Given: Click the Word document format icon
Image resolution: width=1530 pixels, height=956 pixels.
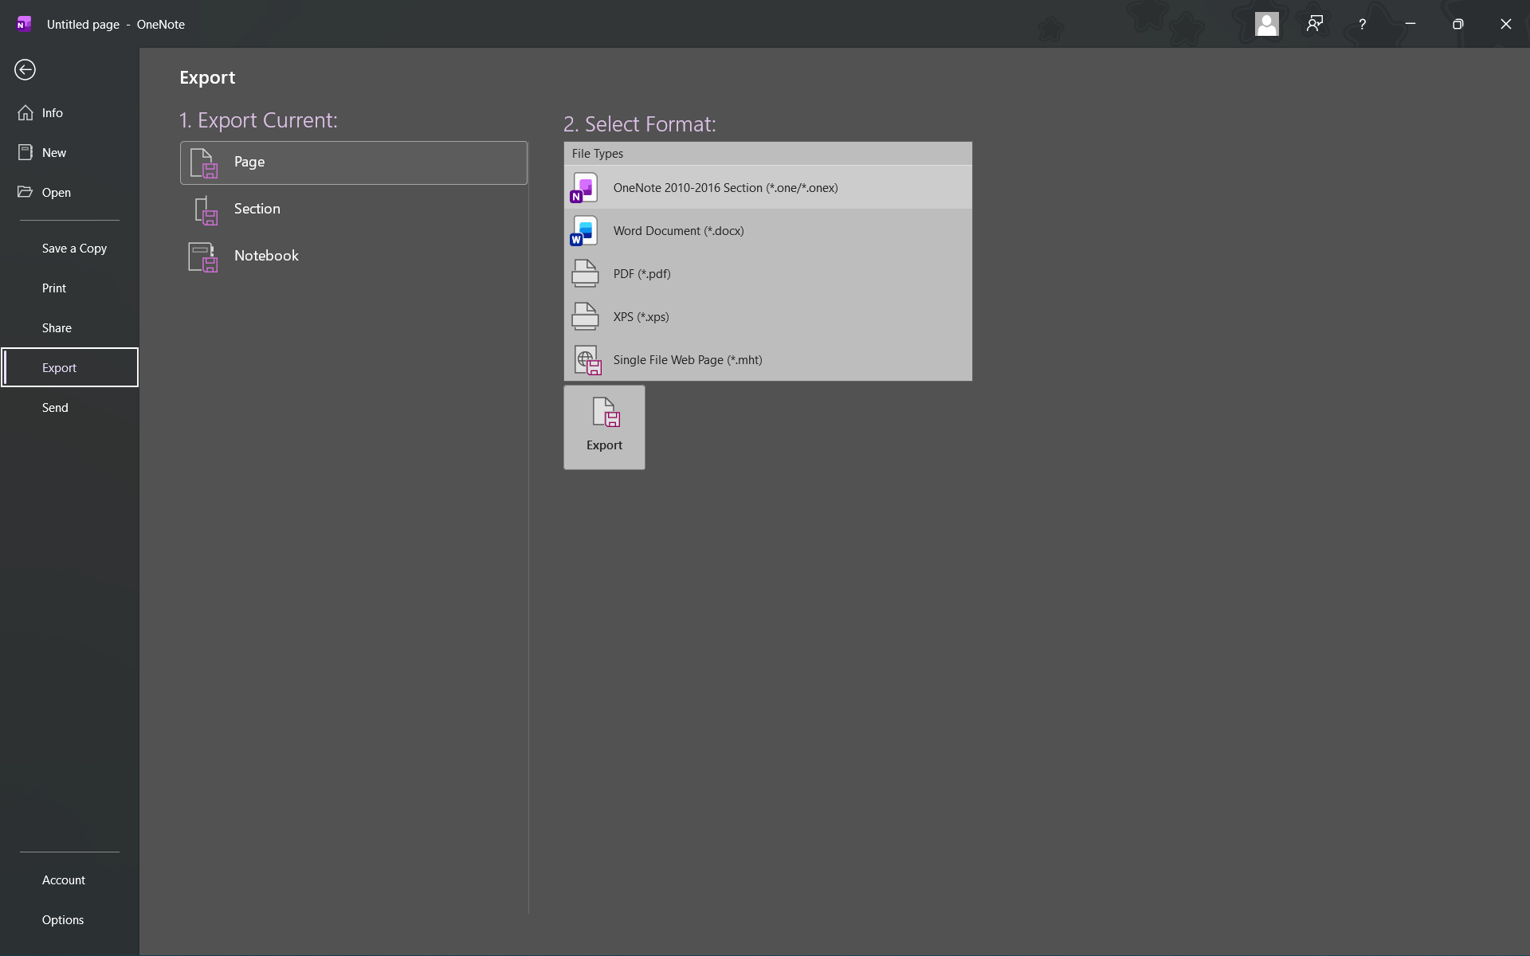Looking at the screenshot, I should point(584,231).
